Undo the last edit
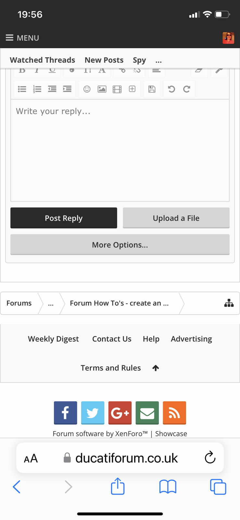This screenshot has height=520, width=240. pos(171,89)
